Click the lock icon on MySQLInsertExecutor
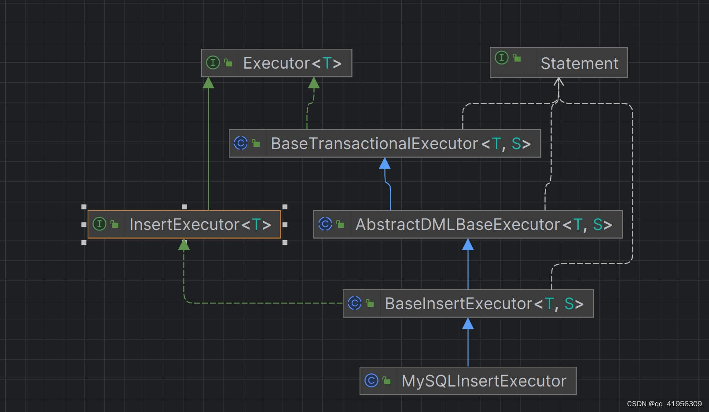709x412 pixels. (x=386, y=380)
